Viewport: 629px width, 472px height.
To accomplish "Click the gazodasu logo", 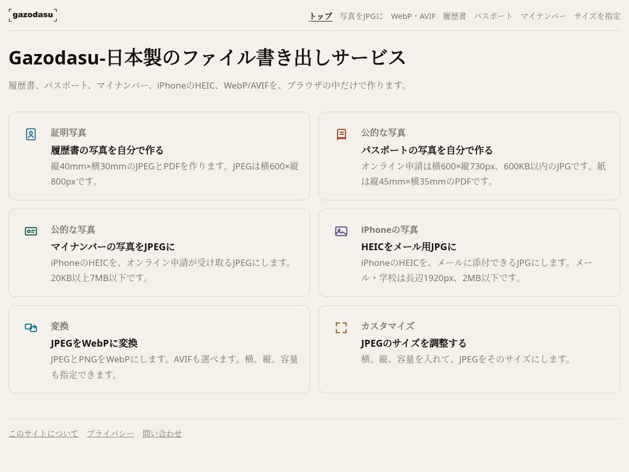I will pos(32,15).
